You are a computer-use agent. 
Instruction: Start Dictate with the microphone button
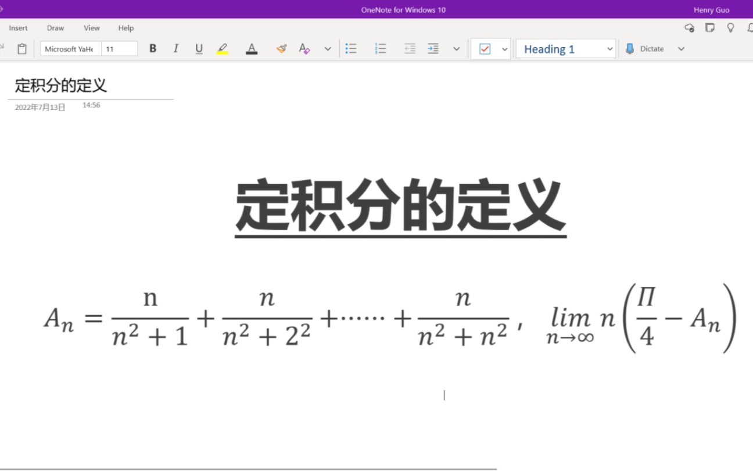pos(645,49)
